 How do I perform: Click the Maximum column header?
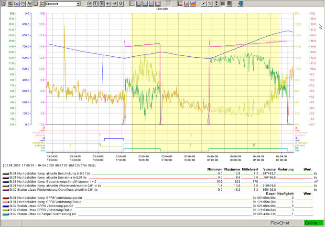232,169
